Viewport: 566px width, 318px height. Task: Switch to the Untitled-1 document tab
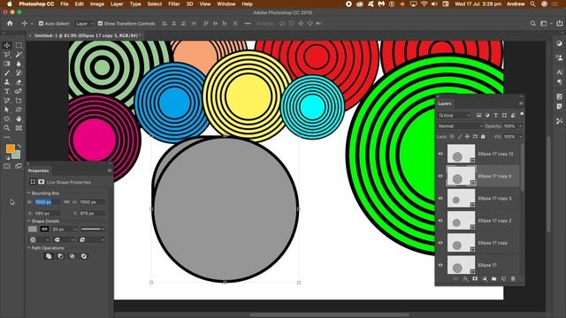click(87, 35)
